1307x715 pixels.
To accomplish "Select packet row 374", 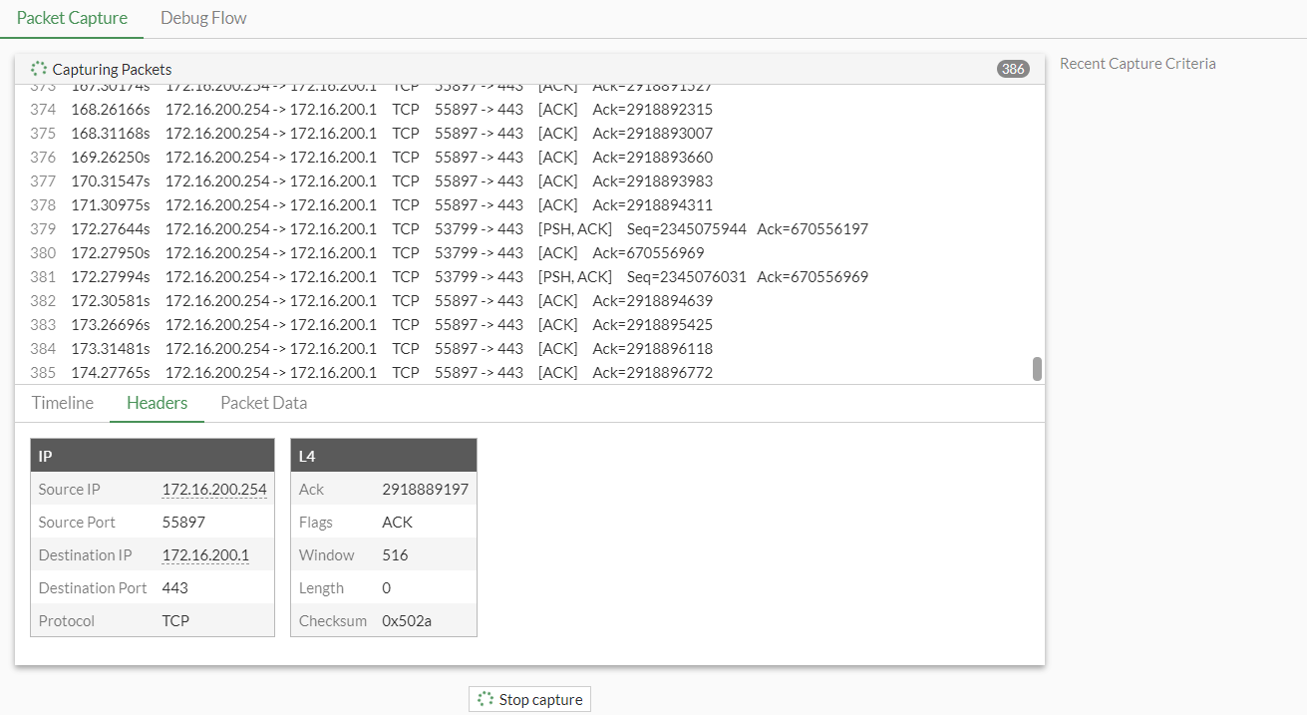I will click(x=524, y=109).
